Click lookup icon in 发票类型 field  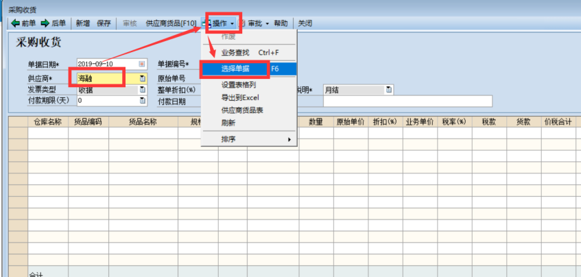(143, 89)
